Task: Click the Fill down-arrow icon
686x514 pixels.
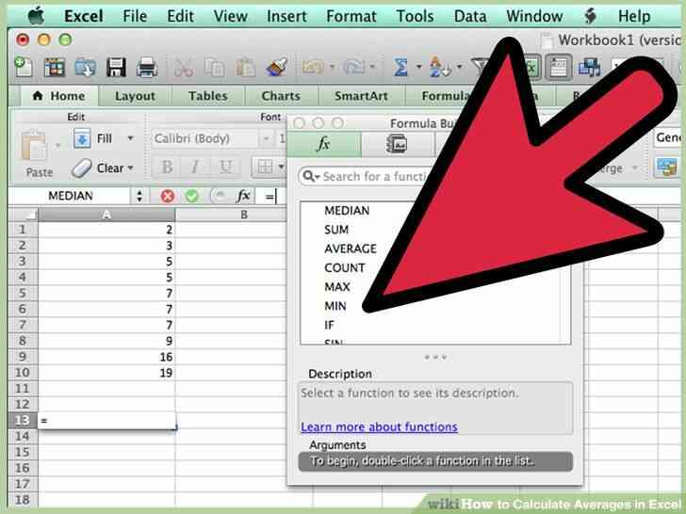Action: pyautogui.click(x=82, y=139)
